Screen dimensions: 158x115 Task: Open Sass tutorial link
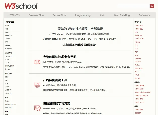[7, 32]
